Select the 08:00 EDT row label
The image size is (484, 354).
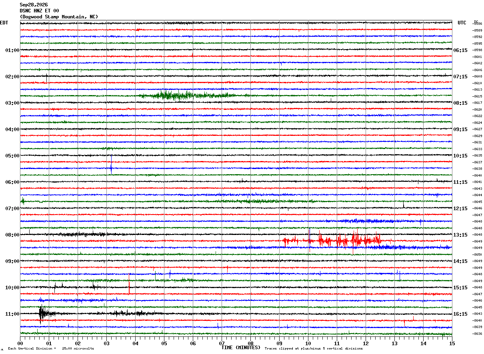click(x=12, y=235)
